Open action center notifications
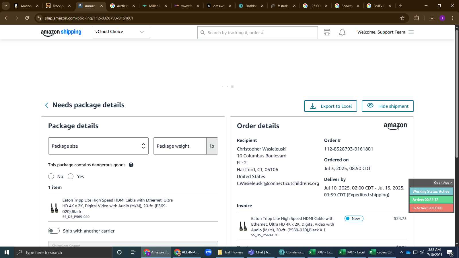 450,253
